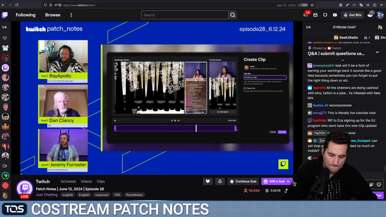386x217 pixels.
Task: Open the green cube channel in sidebar
Action: pyautogui.click(x=5, y=175)
